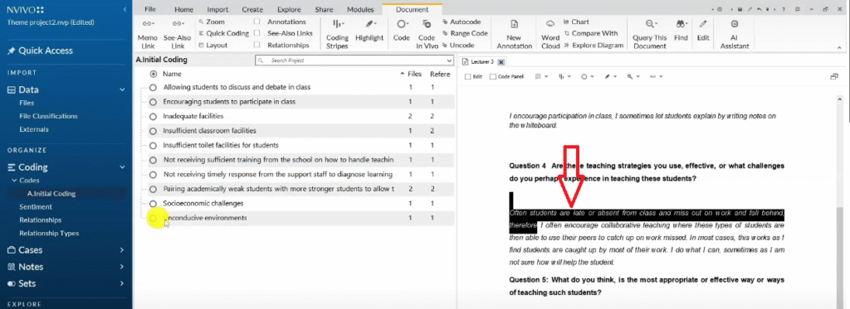Click the Range Code option

pos(465,34)
